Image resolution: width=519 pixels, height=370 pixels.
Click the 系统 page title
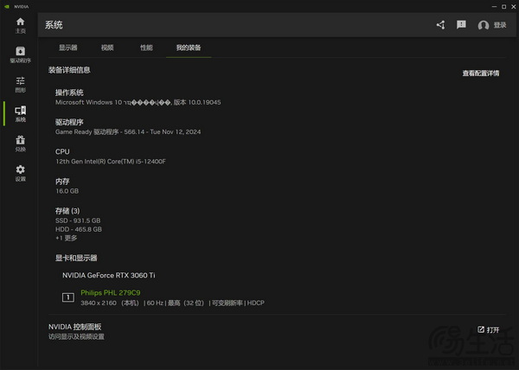point(54,25)
